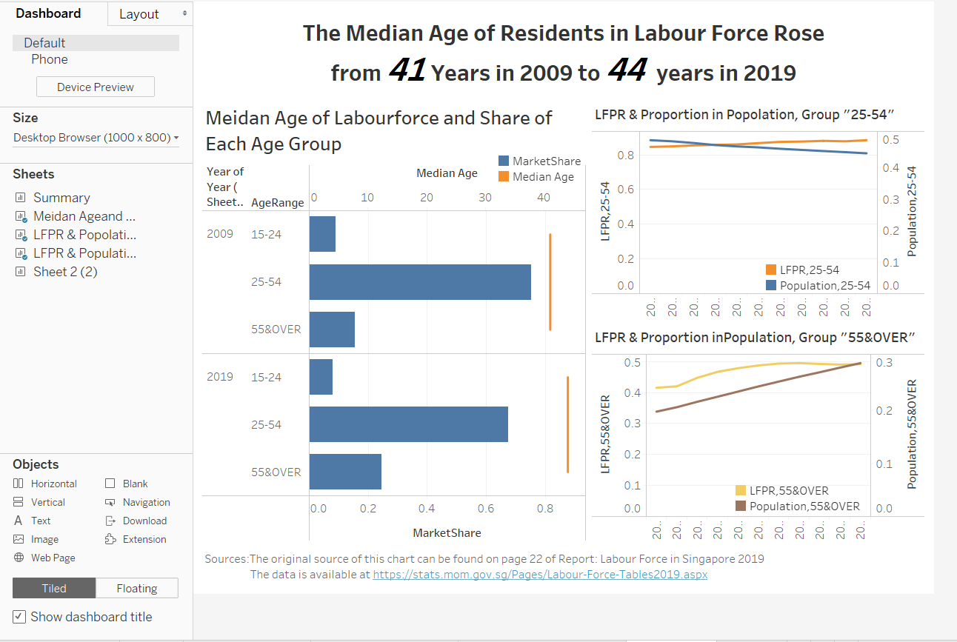Click the Device Preview button
Viewport: 957px width, 642px height.
click(96, 87)
